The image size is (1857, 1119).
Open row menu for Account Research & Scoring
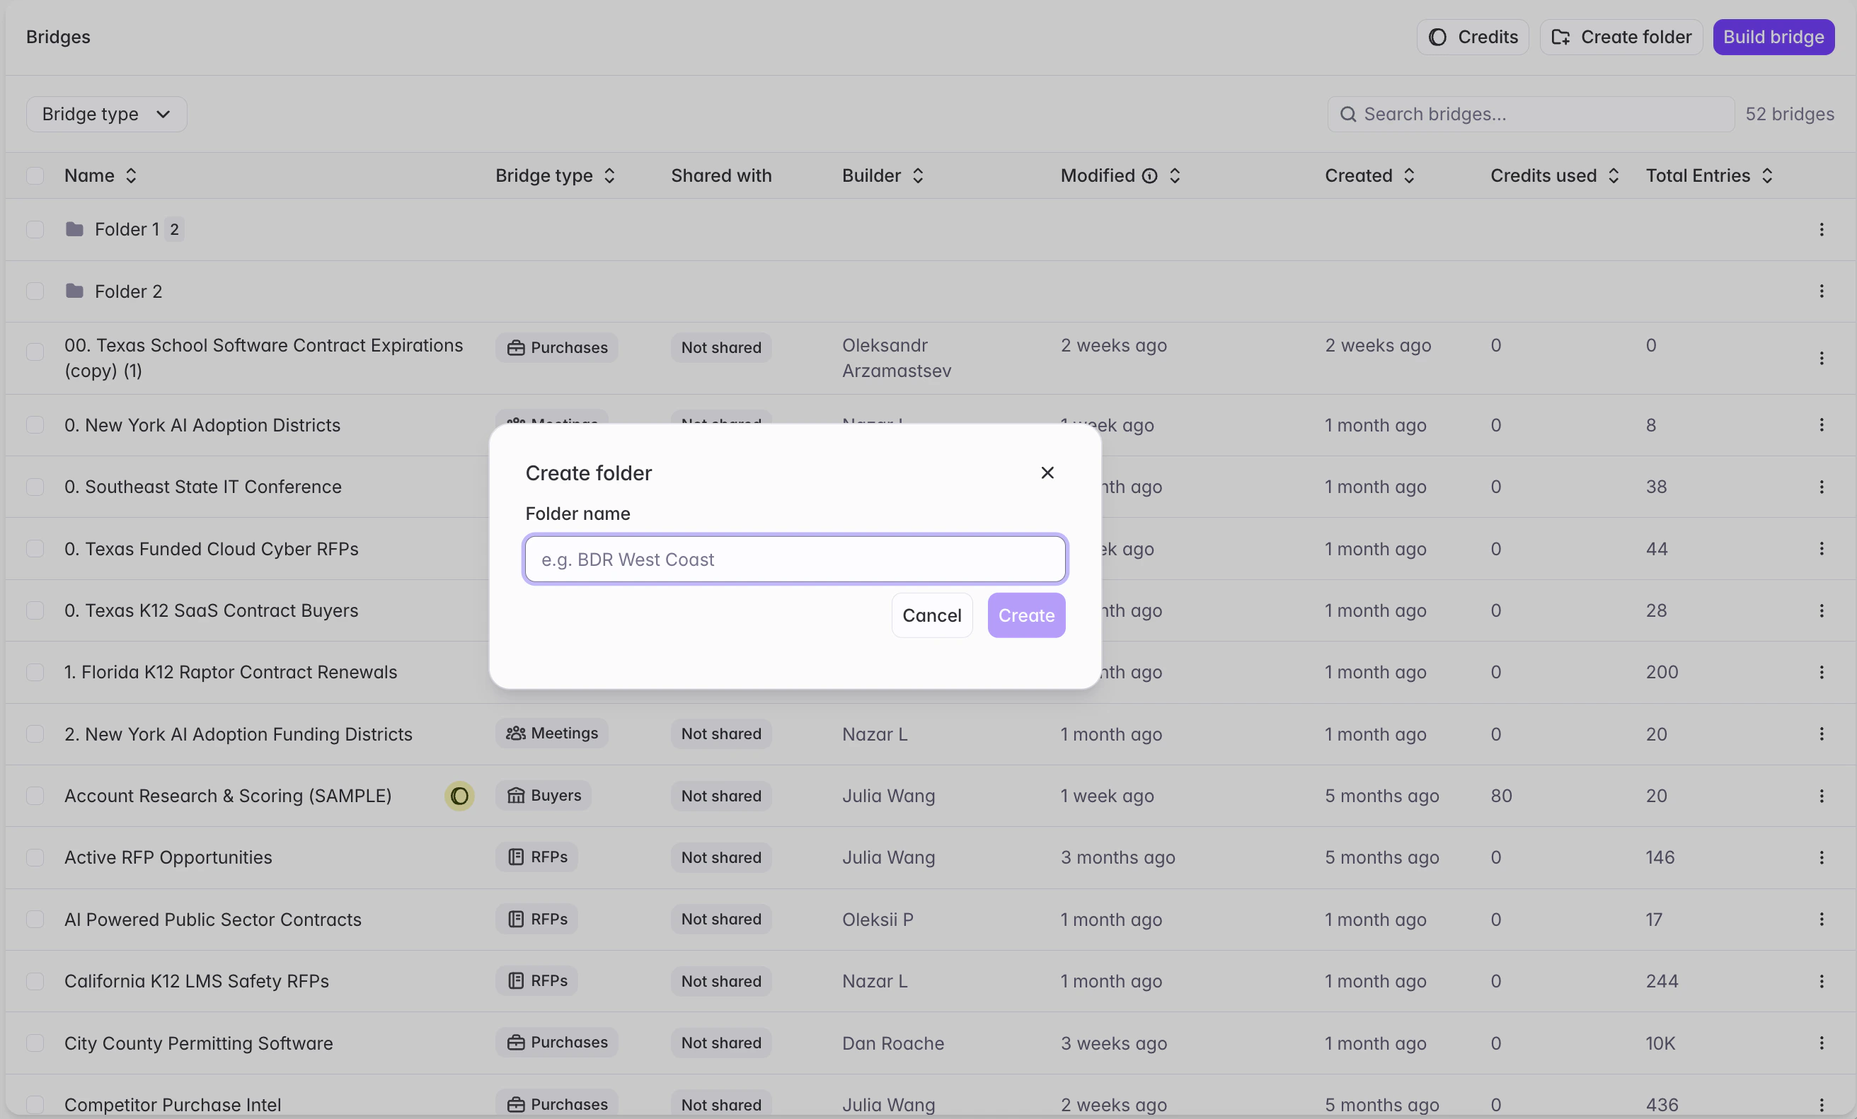click(x=1821, y=795)
